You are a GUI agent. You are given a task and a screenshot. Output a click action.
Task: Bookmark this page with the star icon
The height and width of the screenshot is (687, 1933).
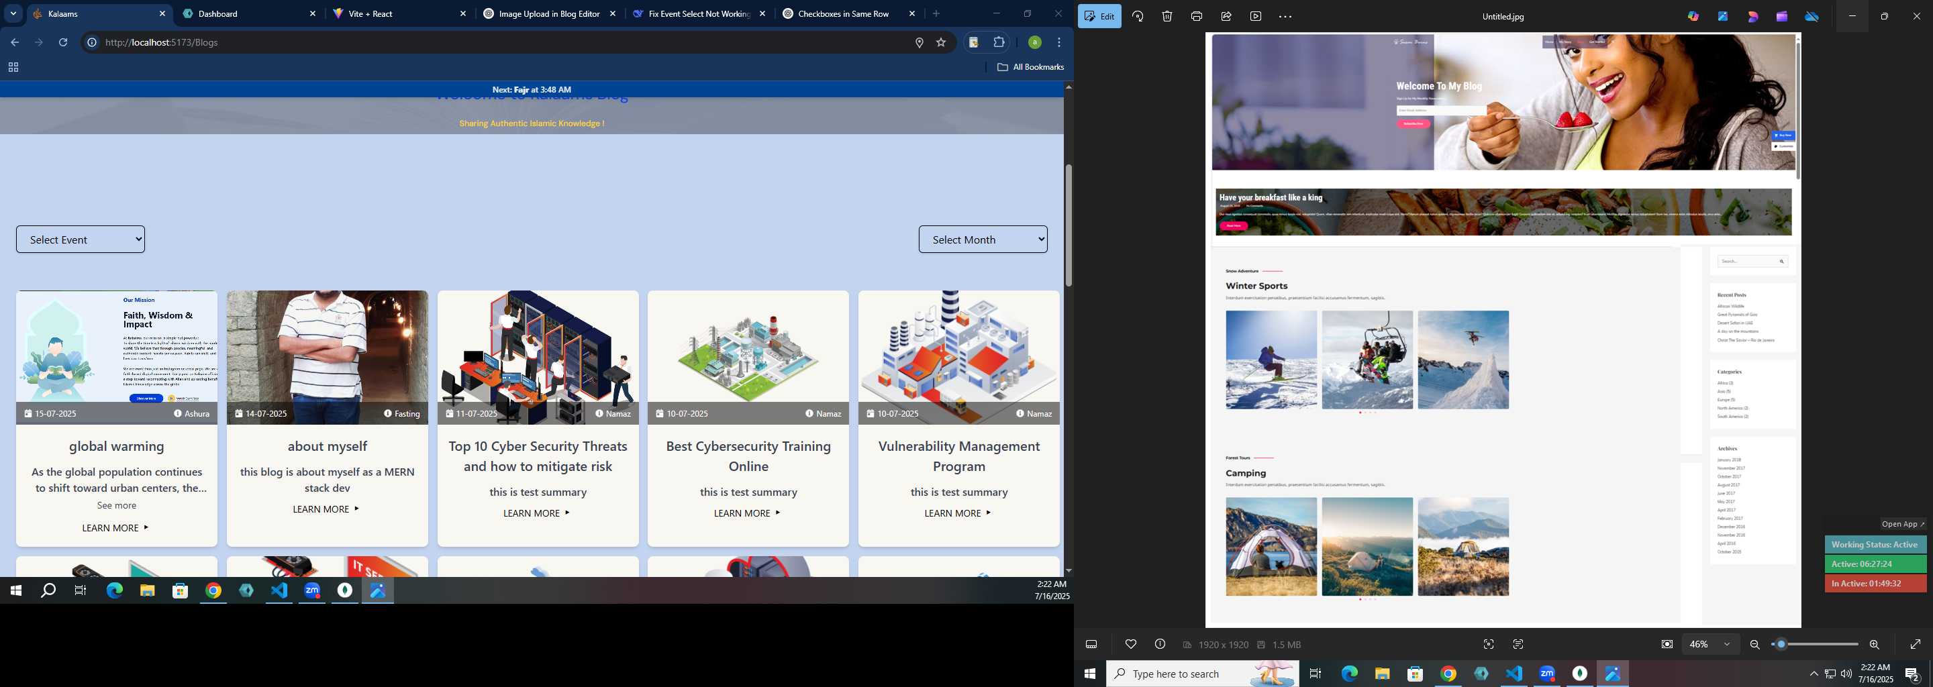pos(941,43)
